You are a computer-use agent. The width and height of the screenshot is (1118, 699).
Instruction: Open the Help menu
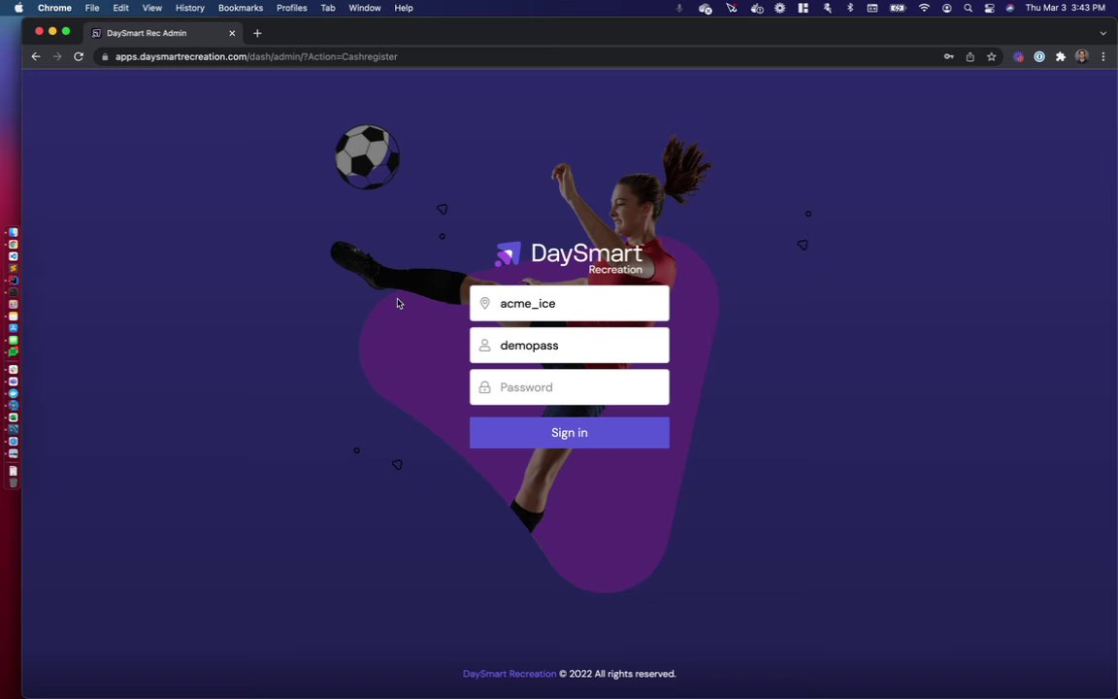[404, 8]
